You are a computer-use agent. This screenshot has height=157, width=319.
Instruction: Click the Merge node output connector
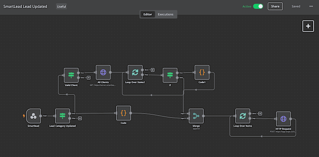203,116
